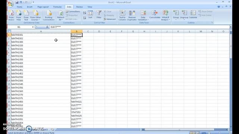
Task: Open the Outline dialog launcher
Action: pos(212,23)
